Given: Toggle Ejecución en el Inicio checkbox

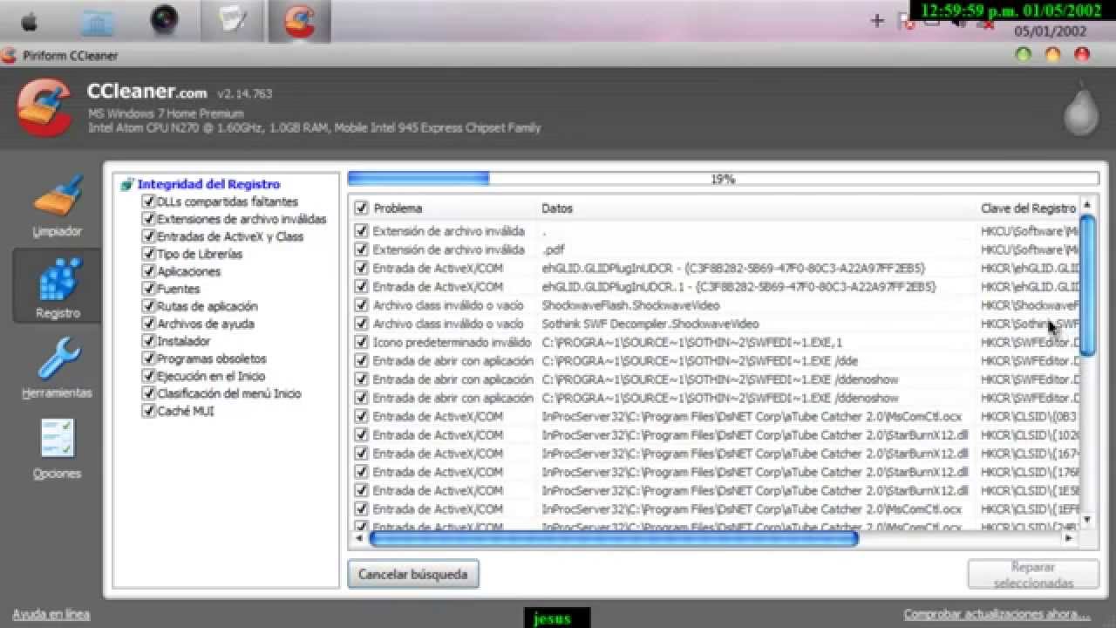Looking at the screenshot, I should [x=148, y=376].
